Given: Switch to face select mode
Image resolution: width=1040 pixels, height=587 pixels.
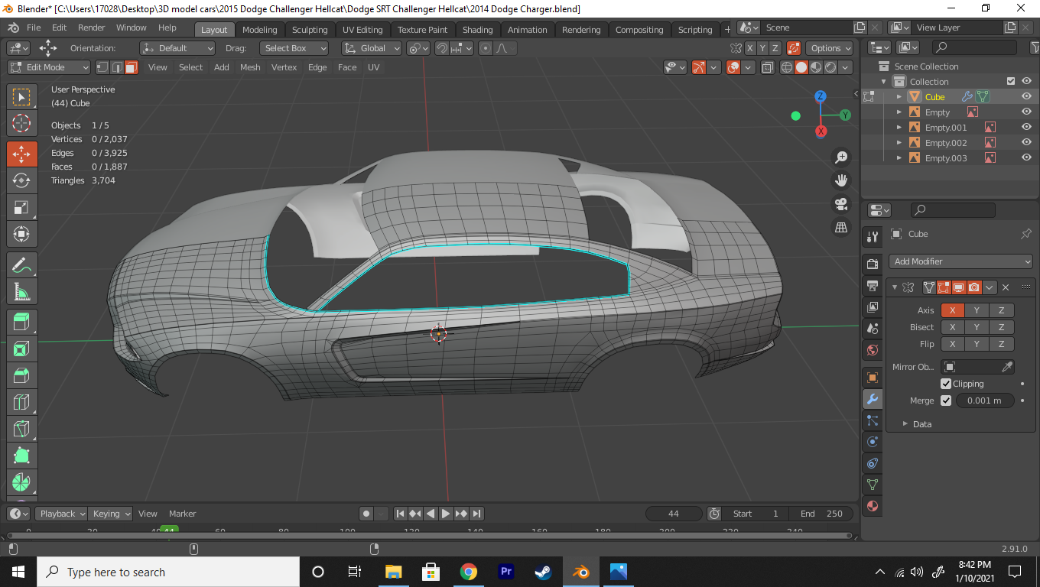Looking at the screenshot, I should click(x=132, y=67).
